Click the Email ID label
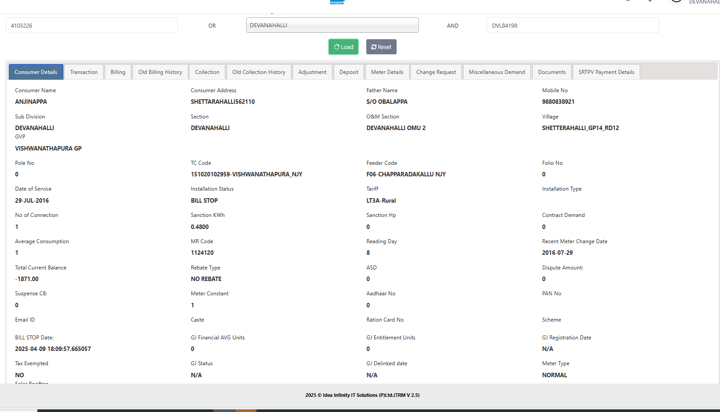 [25, 320]
